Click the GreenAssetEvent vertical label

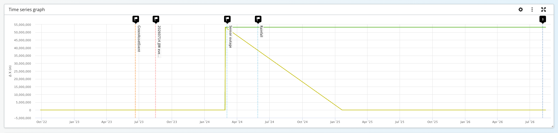pos(139,39)
